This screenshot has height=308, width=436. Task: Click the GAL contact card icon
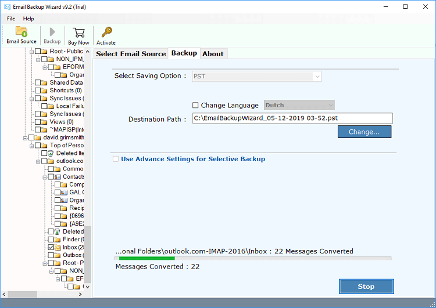(x=64, y=193)
